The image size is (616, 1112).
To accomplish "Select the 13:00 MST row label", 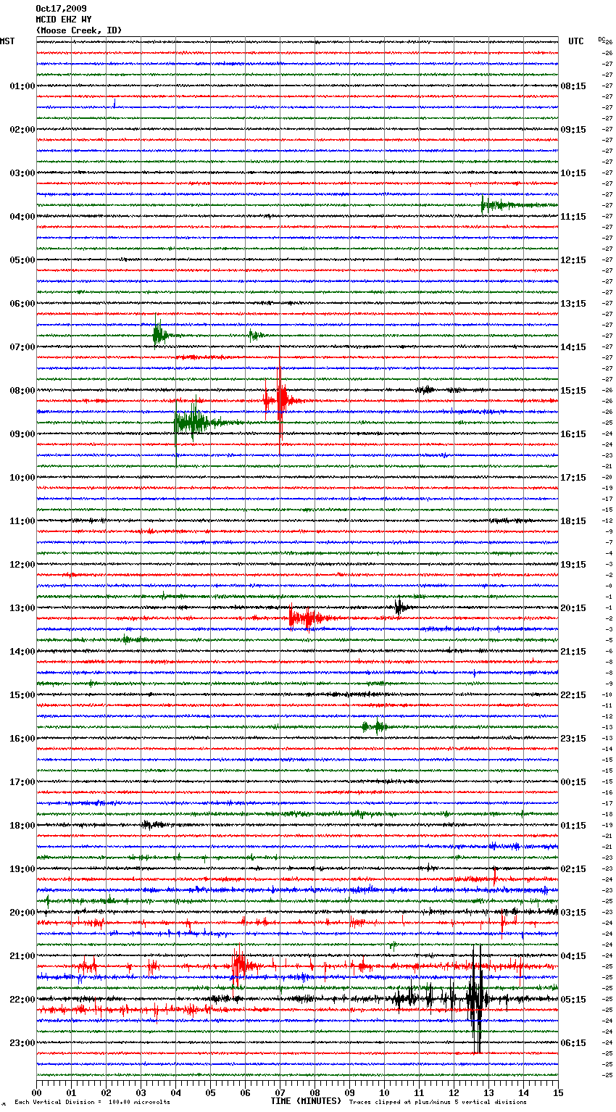I will pos(22,608).
